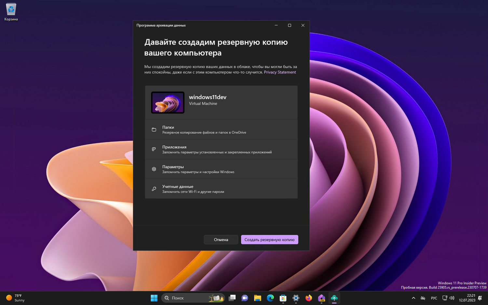The height and width of the screenshot is (305, 488).
Task: Expand the Папки backup section
Action: pos(221,130)
